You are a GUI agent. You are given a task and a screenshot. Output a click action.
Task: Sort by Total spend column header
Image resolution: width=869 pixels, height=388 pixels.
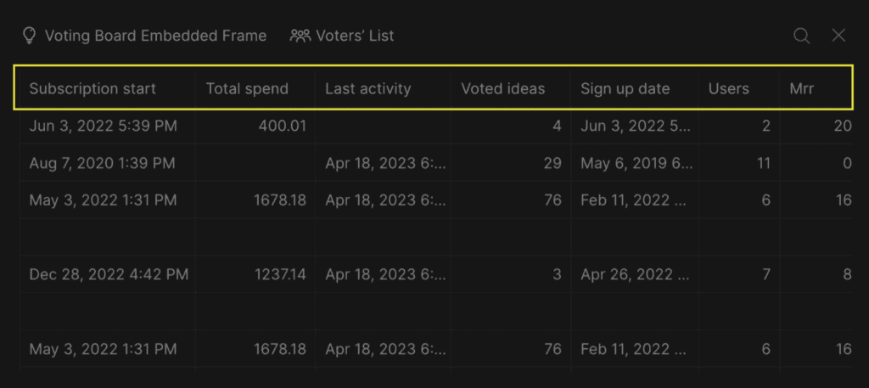point(247,88)
